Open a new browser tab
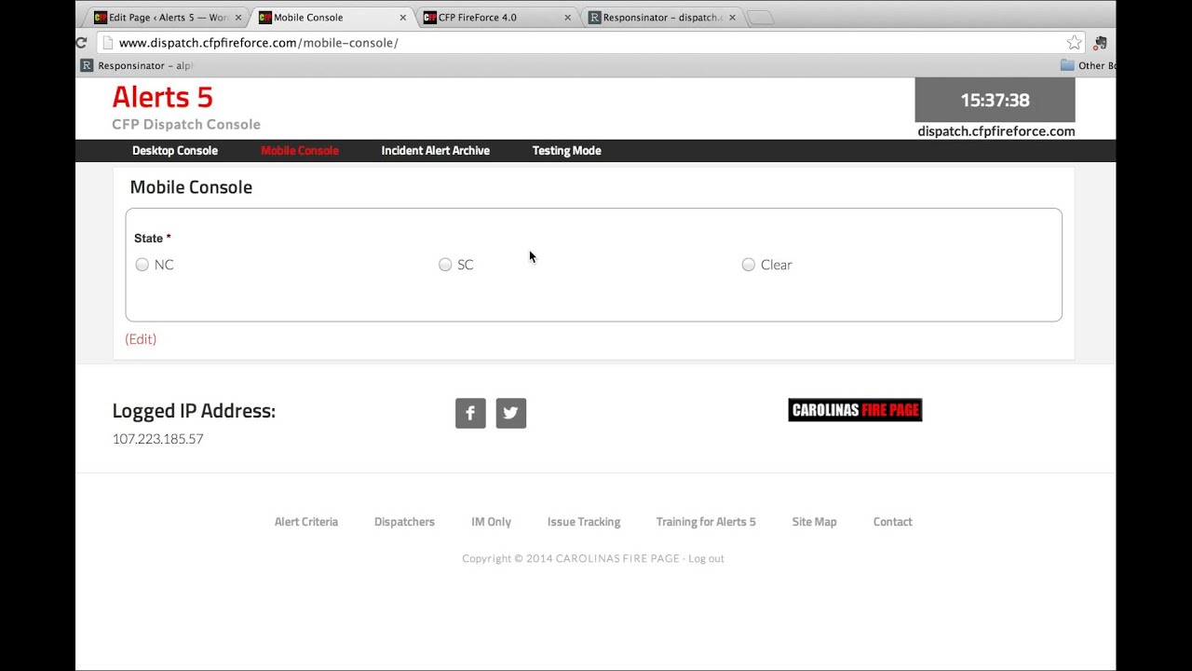The height and width of the screenshot is (671, 1192). (x=761, y=18)
